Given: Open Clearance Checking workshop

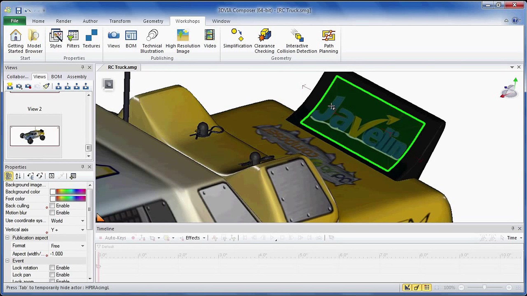Looking at the screenshot, I should point(264,41).
